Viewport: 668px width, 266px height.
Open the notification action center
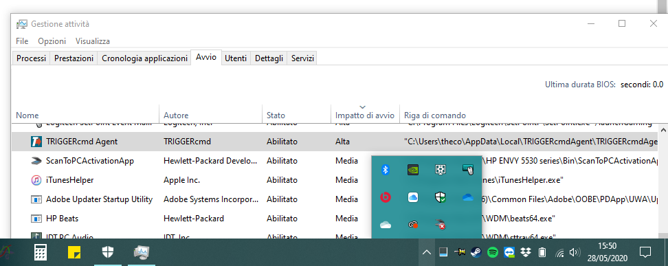pyautogui.click(x=645, y=252)
